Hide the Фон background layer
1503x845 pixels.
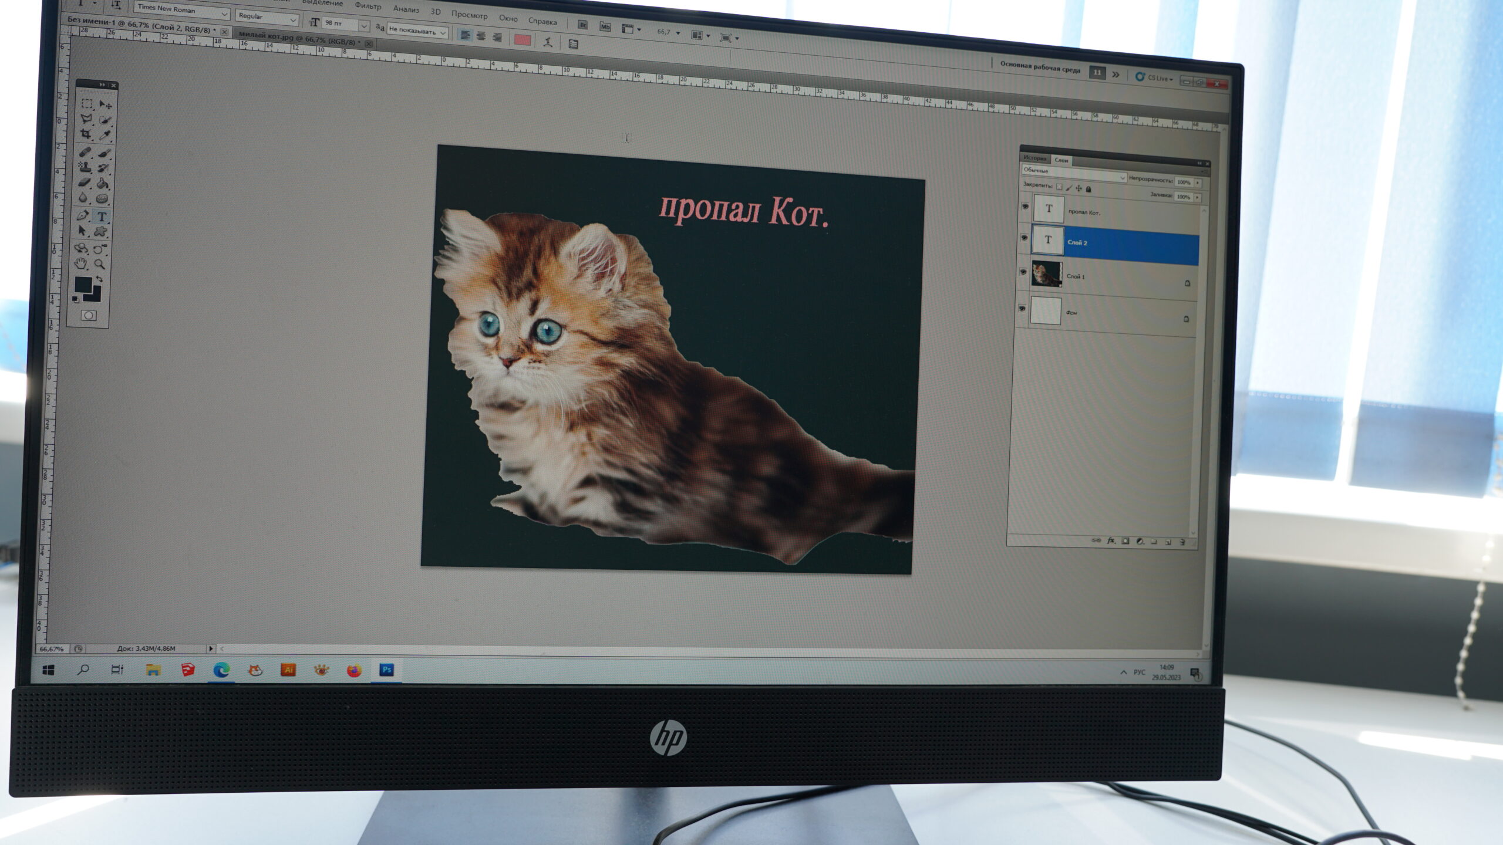click(1022, 309)
